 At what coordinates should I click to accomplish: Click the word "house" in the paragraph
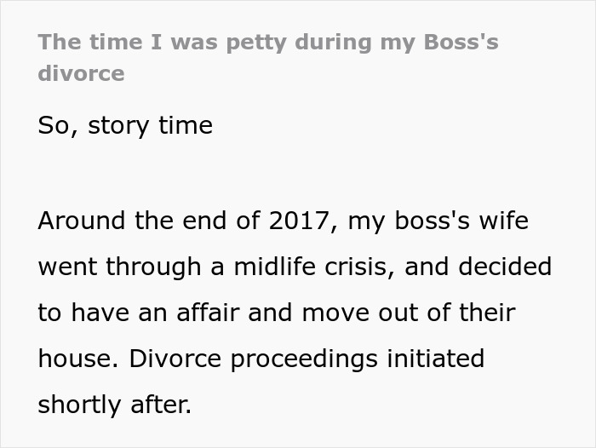tap(77, 359)
